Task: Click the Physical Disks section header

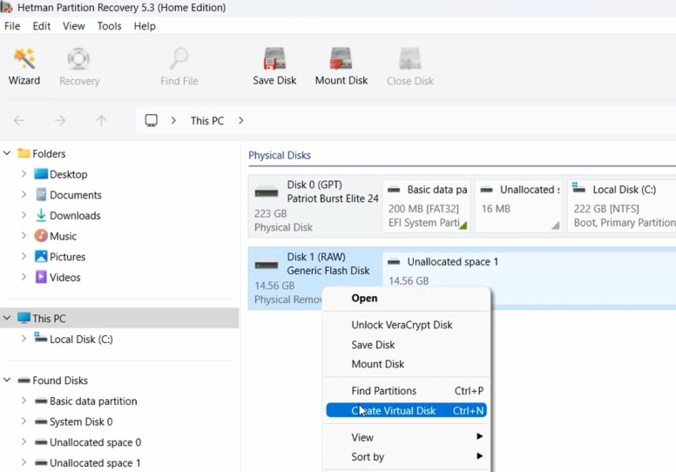Action: click(x=280, y=155)
